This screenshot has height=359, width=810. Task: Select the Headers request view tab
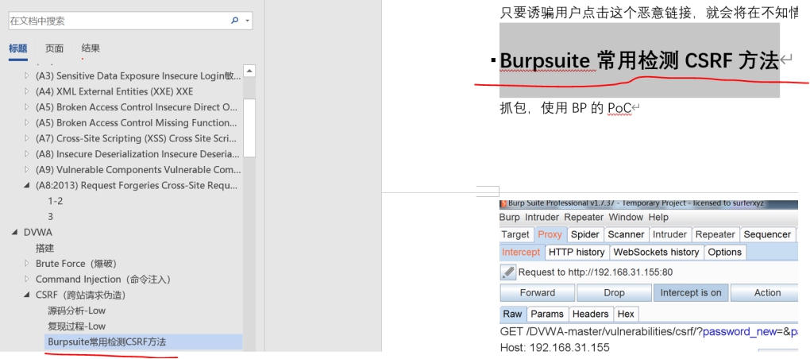tap(591, 314)
